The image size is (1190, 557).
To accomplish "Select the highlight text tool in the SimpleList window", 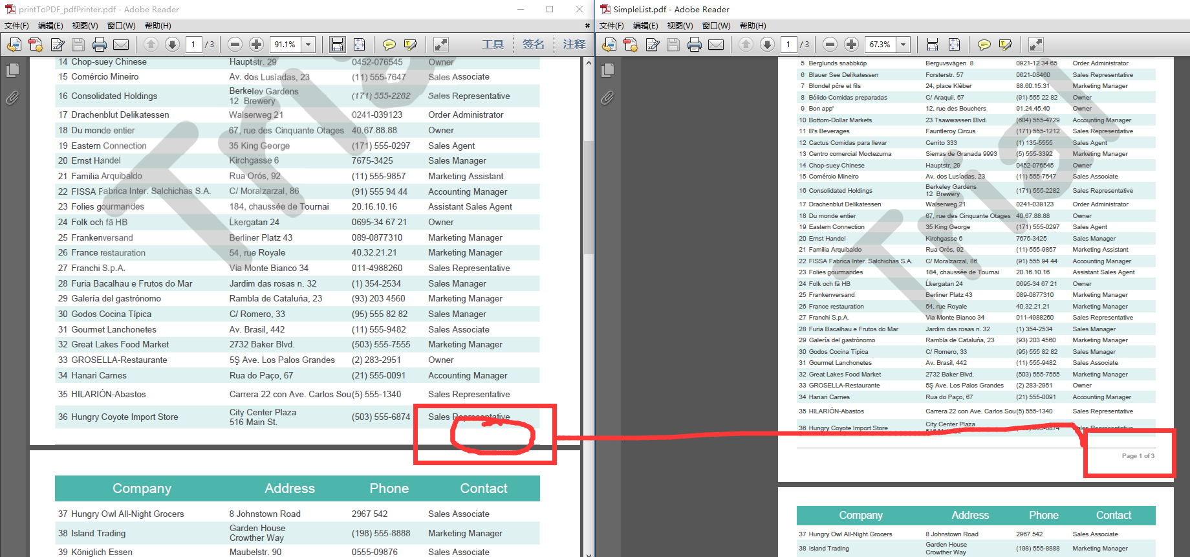I will [1005, 45].
